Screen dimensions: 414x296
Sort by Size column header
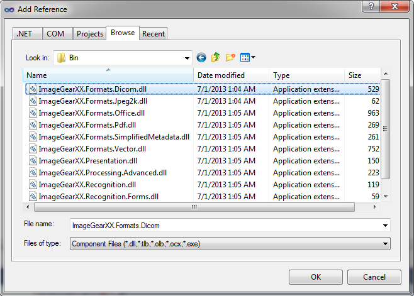(362, 75)
